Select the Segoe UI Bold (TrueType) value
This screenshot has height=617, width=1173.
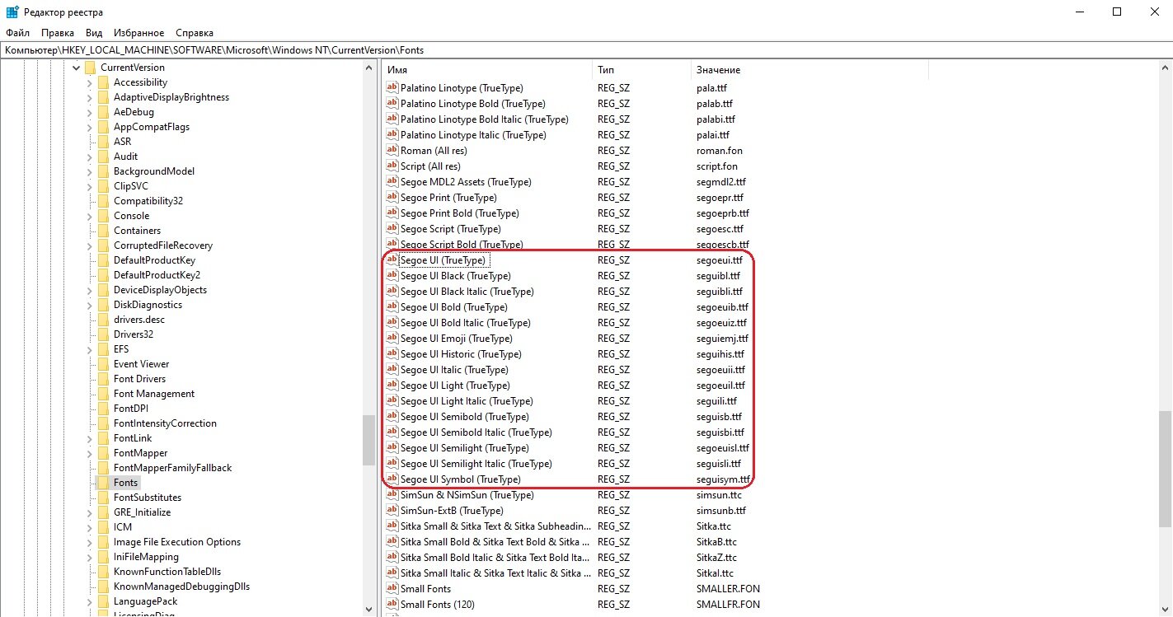pyautogui.click(x=454, y=307)
